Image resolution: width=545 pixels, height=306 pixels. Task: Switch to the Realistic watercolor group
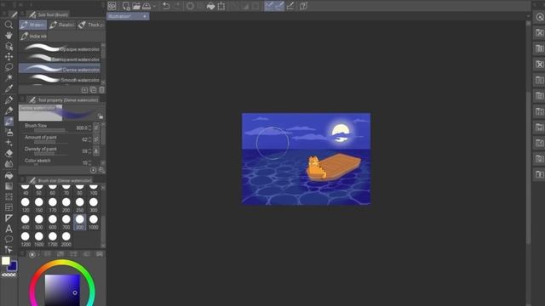(x=61, y=25)
